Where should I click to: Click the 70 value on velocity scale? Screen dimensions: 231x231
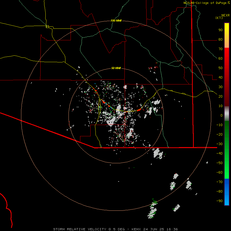[x=220, y=49]
